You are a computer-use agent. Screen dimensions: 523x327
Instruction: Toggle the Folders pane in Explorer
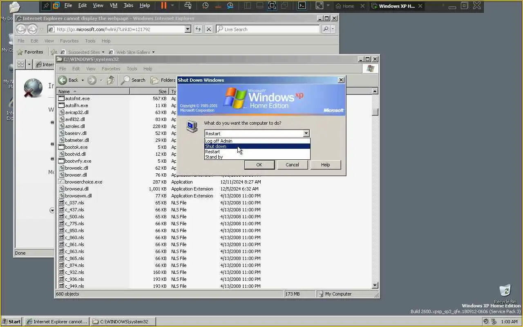point(163,80)
